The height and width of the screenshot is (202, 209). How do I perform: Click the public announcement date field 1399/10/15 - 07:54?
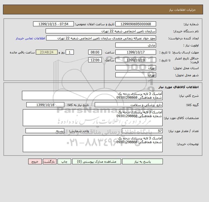tap(53, 24)
